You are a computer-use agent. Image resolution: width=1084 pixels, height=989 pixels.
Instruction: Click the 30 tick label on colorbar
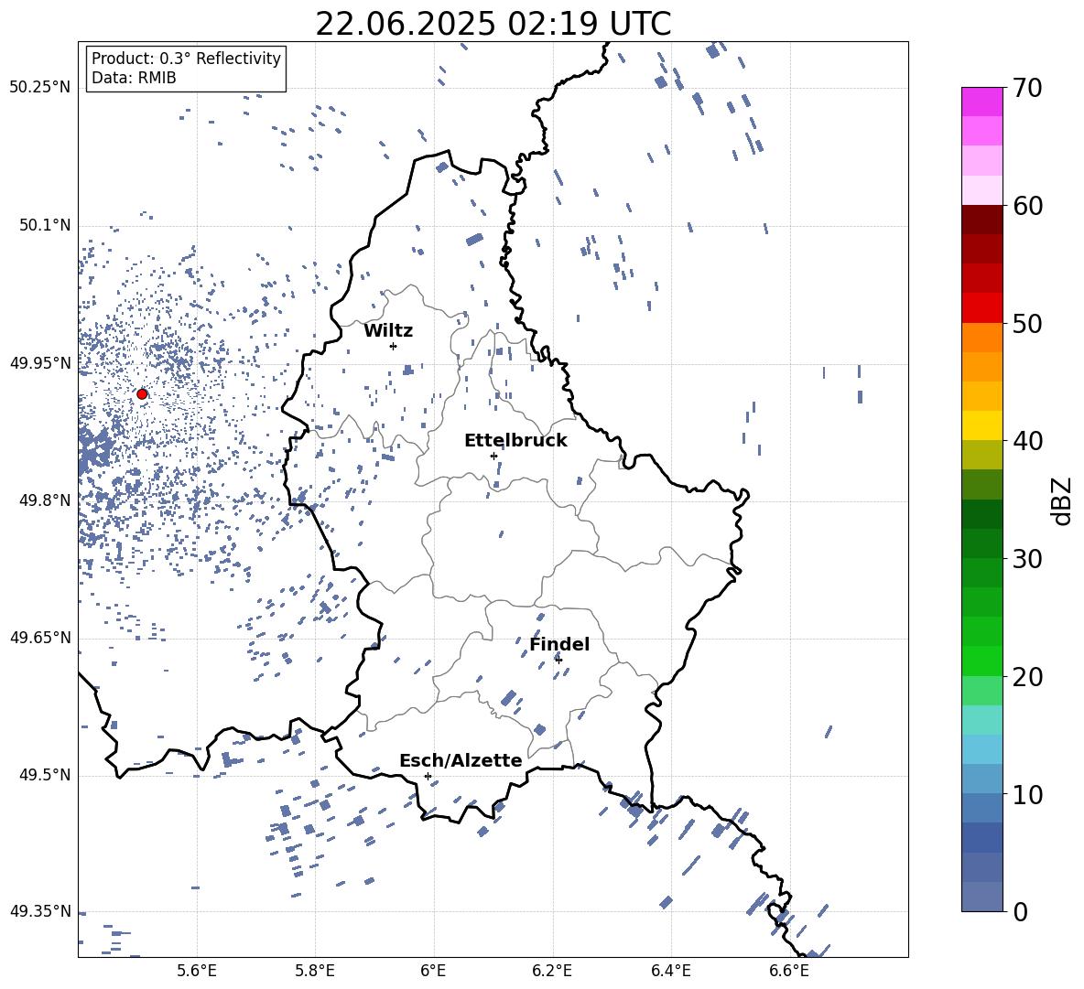tap(1027, 559)
